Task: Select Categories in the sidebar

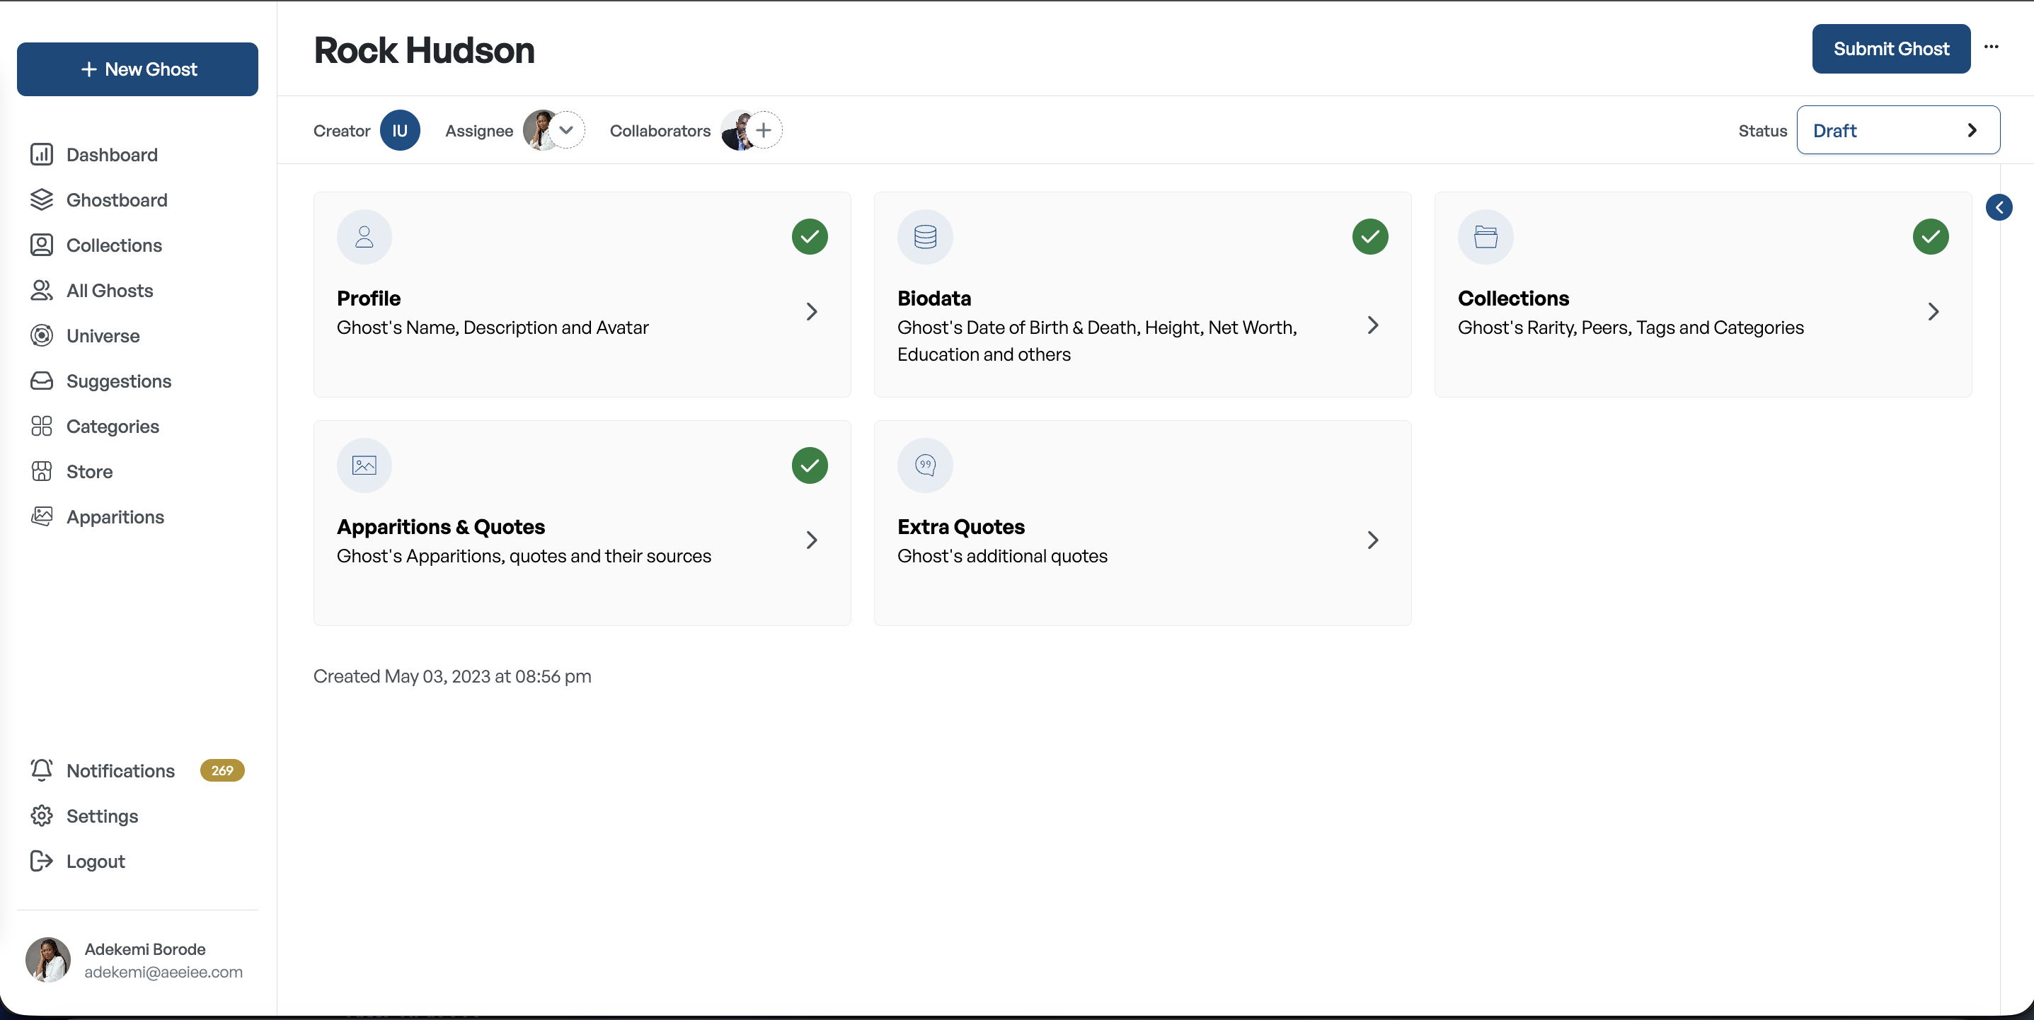Action: tap(113, 427)
